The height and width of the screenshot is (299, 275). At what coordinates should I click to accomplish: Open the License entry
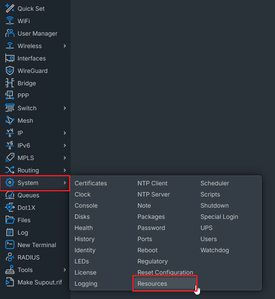pos(85,272)
